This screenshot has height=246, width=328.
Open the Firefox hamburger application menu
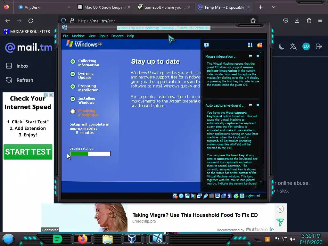coord(320,20)
